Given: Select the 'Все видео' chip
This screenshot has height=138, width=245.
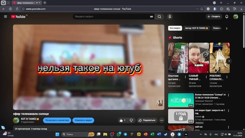Looking at the screenshot, I should [x=175, y=28].
